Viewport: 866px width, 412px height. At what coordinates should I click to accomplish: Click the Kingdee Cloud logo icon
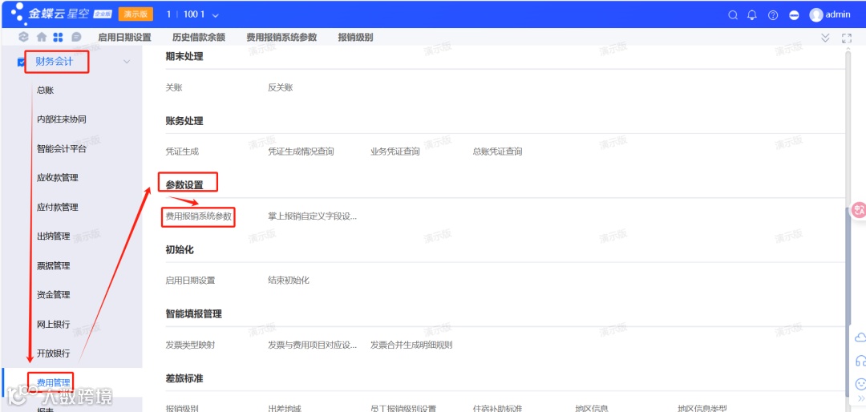18,13
